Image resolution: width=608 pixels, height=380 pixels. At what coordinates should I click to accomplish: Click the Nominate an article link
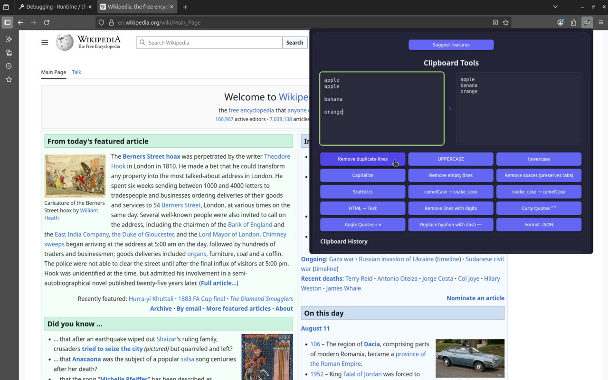tap(475, 298)
